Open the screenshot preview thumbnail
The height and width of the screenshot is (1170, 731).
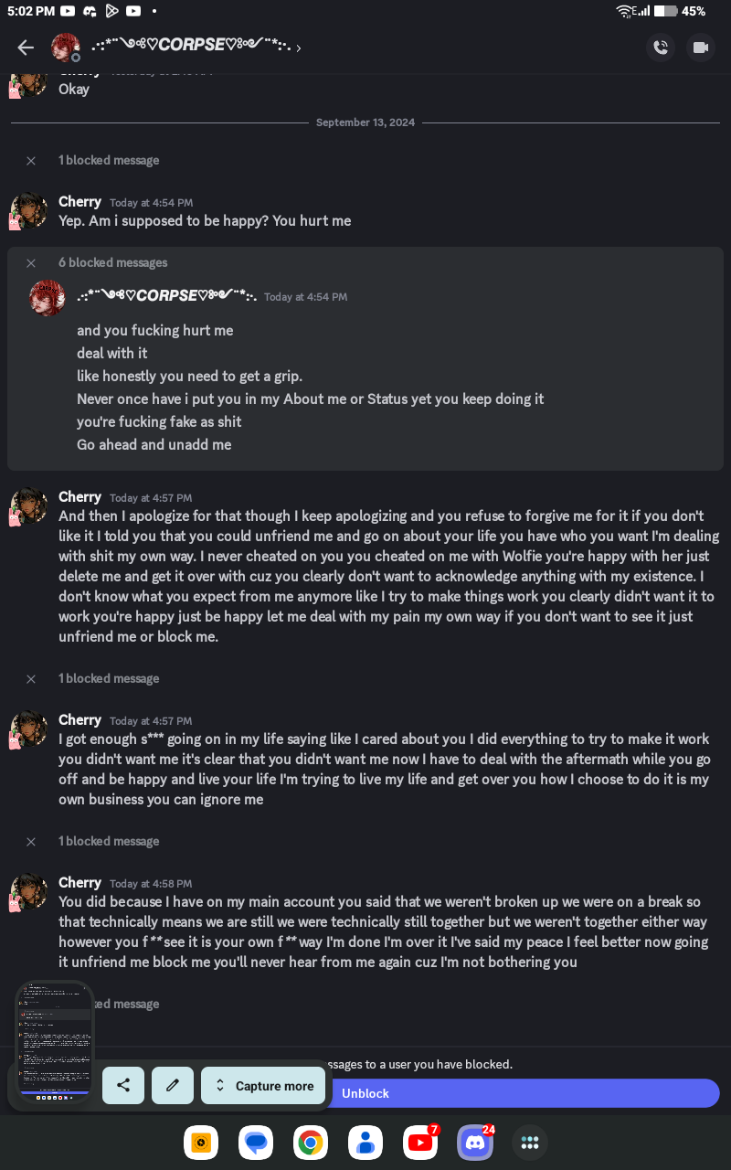pos(55,1042)
